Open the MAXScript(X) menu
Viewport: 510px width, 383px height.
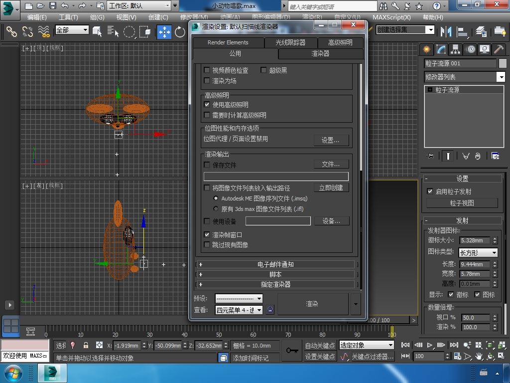coord(391,17)
